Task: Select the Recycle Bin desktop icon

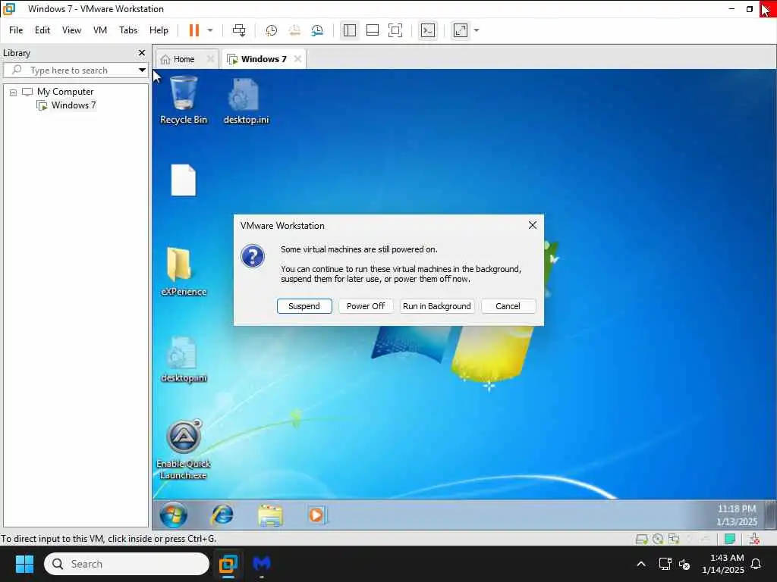Action: click(184, 99)
